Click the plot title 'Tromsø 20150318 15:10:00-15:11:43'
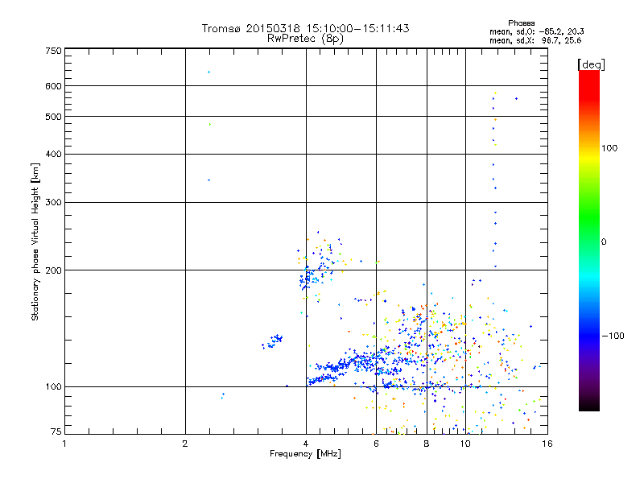 tap(305, 28)
